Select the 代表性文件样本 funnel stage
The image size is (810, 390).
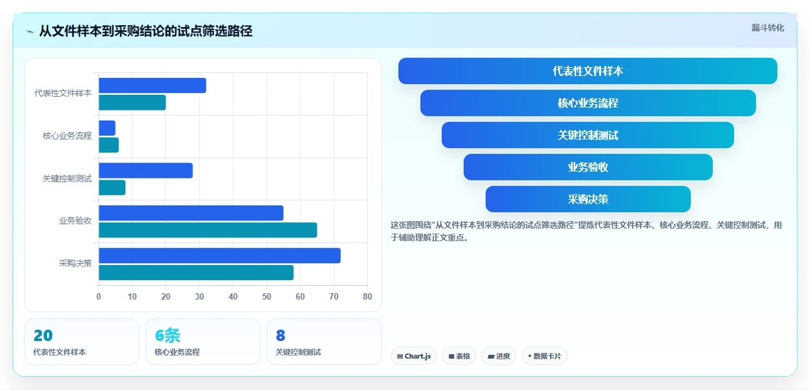point(587,71)
